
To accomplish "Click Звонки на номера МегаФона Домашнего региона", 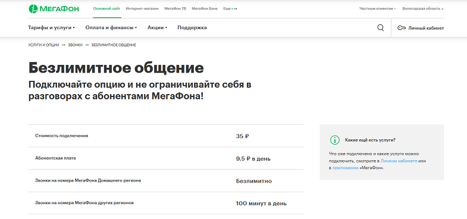I will pyautogui.click(x=88, y=180).
